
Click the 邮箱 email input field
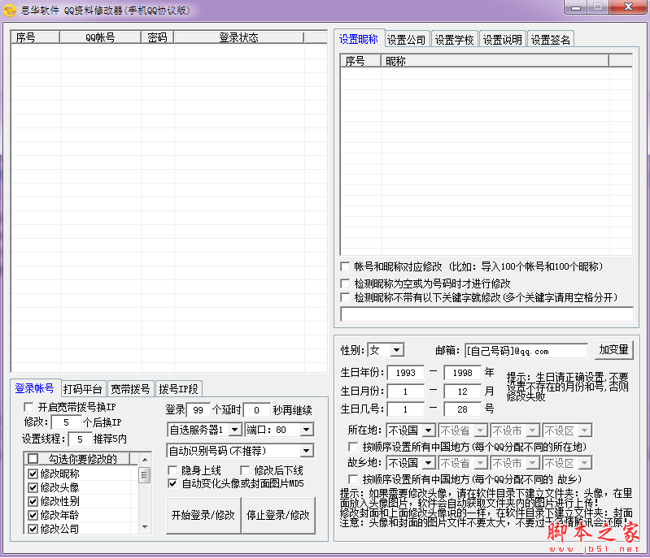click(526, 351)
